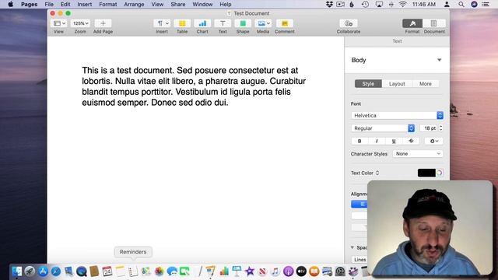Switch to the More tab

pos(426,84)
